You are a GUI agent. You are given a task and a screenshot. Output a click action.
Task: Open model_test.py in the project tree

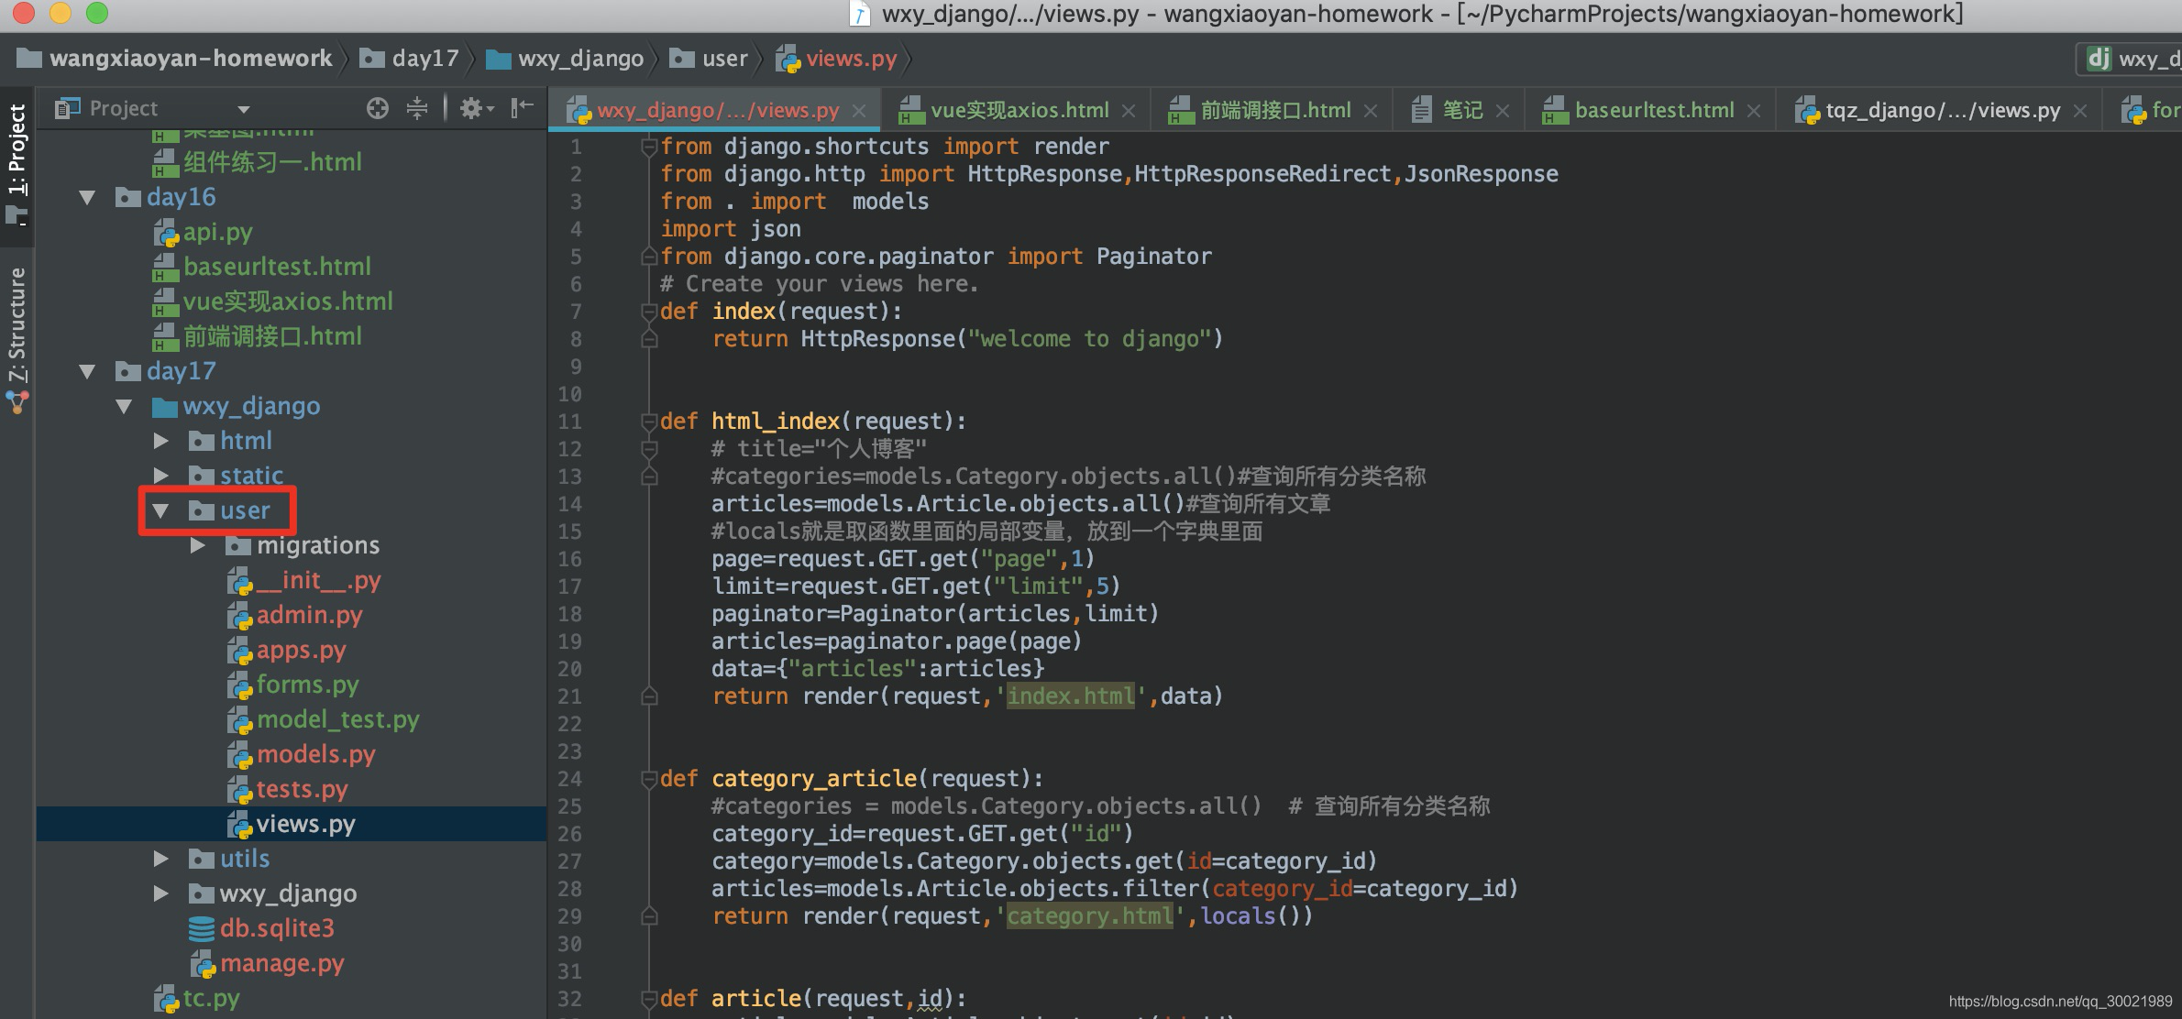(x=323, y=719)
